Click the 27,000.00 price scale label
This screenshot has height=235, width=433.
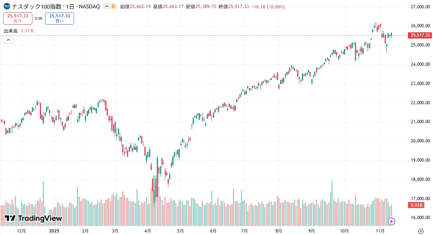420,7
